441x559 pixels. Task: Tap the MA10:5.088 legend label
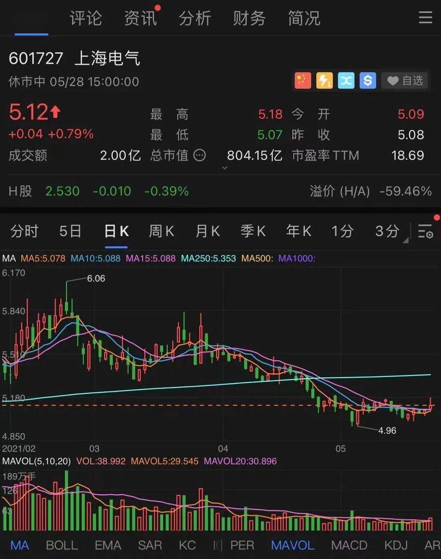(96, 258)
